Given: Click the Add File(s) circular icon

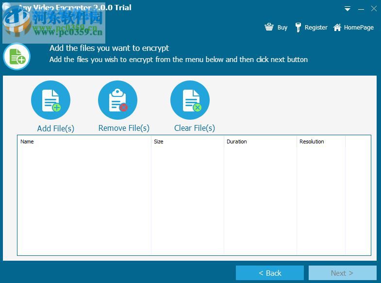Looking at the screenshot, I should 51,100.
